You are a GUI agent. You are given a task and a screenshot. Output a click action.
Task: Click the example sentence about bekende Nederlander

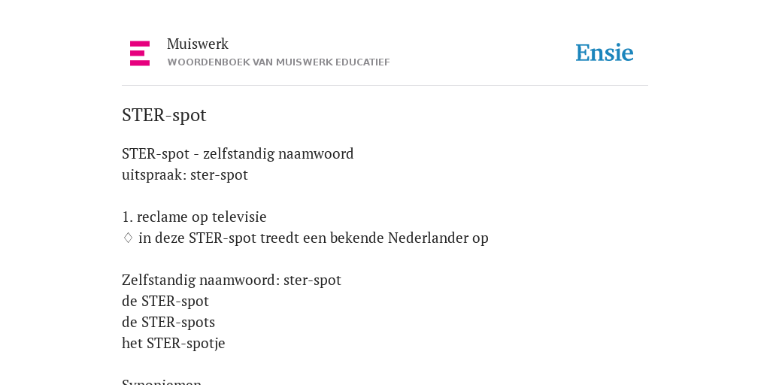coord(314,238)
